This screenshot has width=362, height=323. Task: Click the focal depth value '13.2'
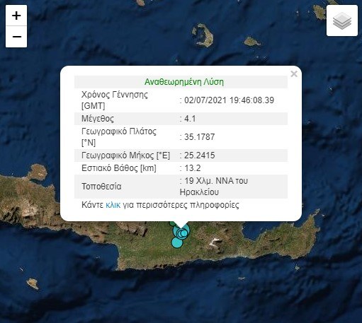pos(193,168)
